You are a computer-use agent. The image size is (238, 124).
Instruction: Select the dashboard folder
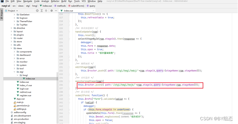pyautogui.click(x=24, y=55)
